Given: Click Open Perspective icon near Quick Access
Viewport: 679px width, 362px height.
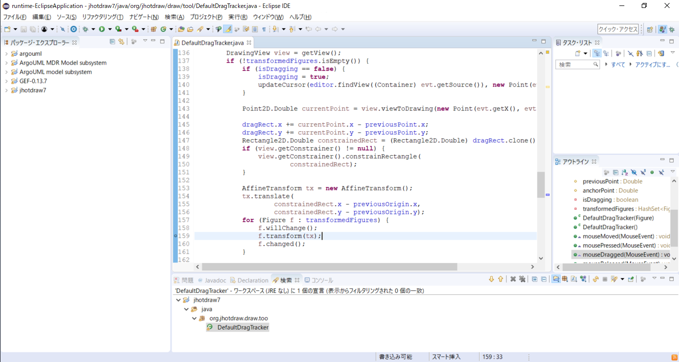Looking at the screenshot, I should coord(650,29).
